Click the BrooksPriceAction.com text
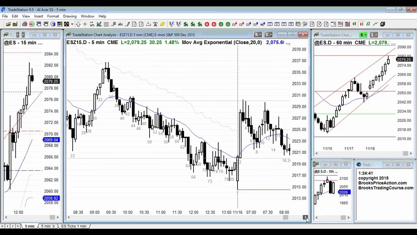417x235 pixels. (x=382, y=183)
